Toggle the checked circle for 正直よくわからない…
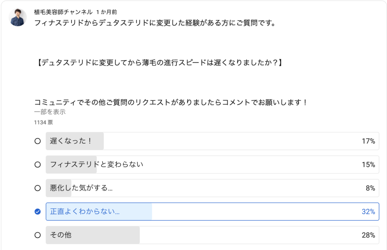This screenshot has width=387, height=250. tap(37, 212)
